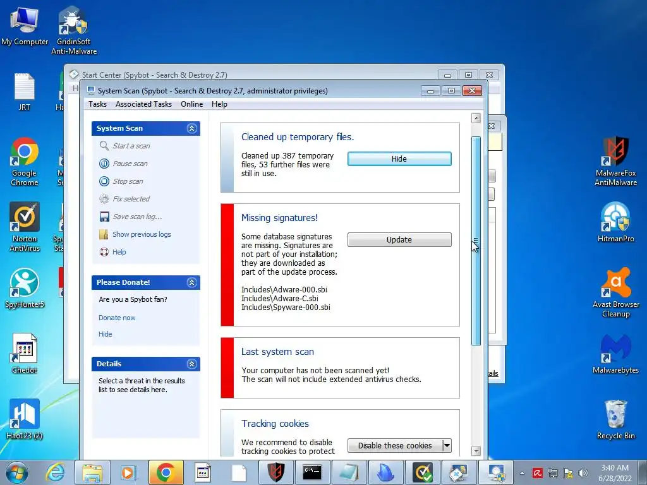Viewport: 647px width, 485px height.
Task: Open the Tasks menu
Action: pos(97,104)
